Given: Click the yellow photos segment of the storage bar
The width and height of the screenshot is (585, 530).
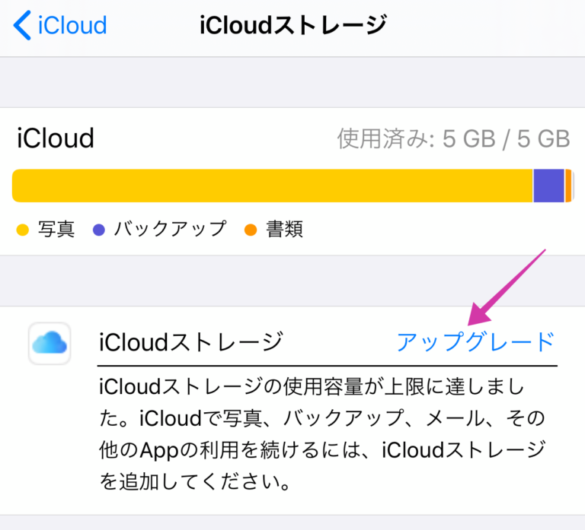Looking at the screenshot, I should 271,186.
